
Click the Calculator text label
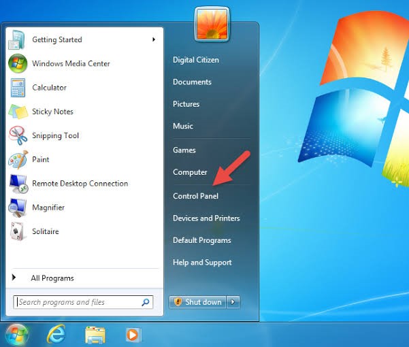pyautogui.click(x=49, y=88)
